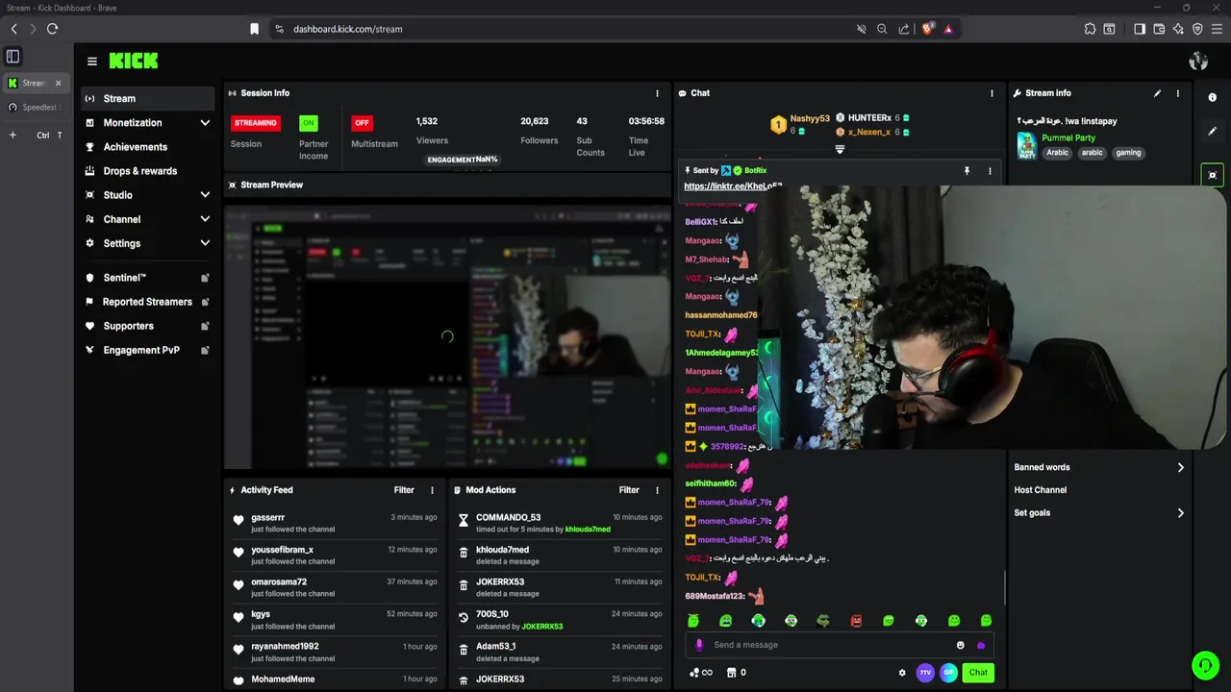Open Stream info three-dot menu
1231x692 pixels.
(x=1177, y=93)
